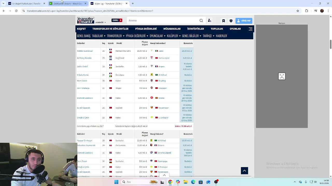Switch to the ZekiKaptan Stream tab
Viewport: 332px width, 186px height.
click(68, 4)
